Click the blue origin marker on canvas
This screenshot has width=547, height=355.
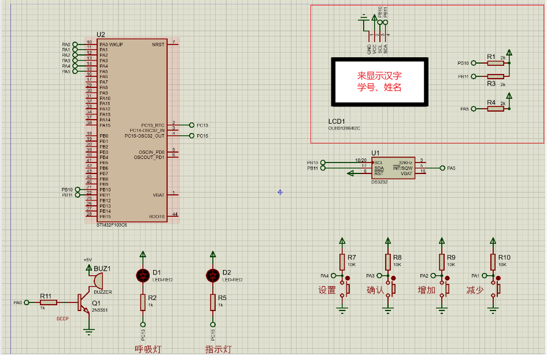280,192
